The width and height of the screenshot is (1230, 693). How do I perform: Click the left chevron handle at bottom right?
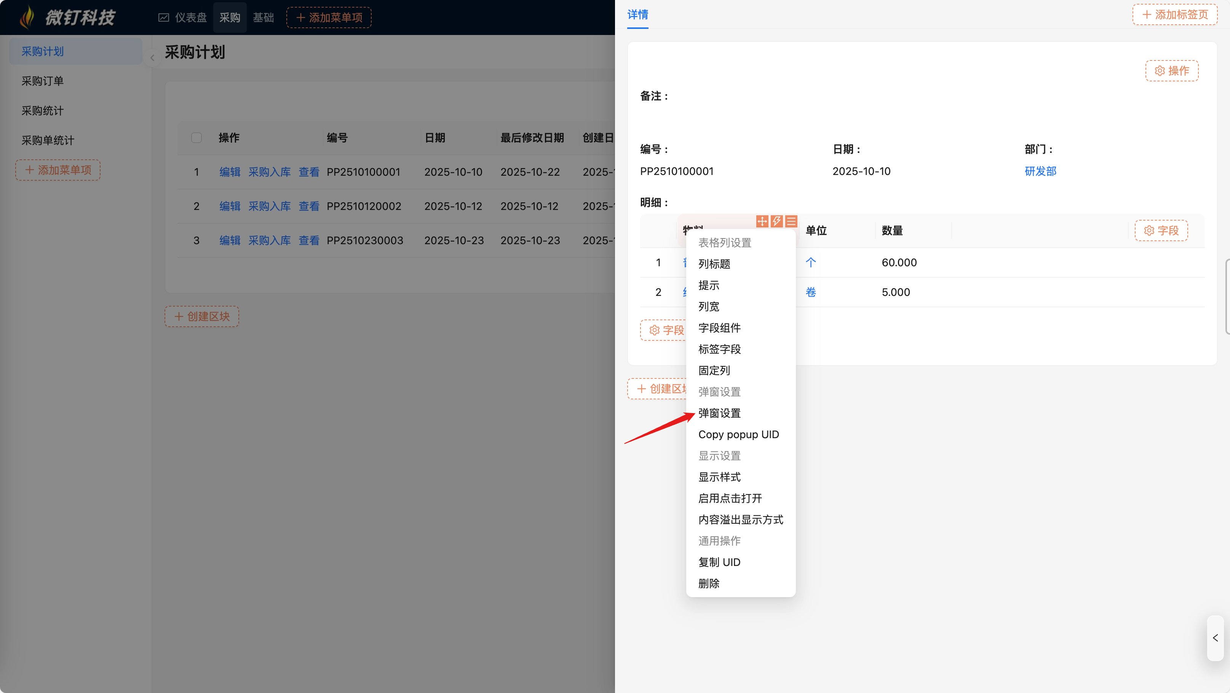[x=1215, y=638]
